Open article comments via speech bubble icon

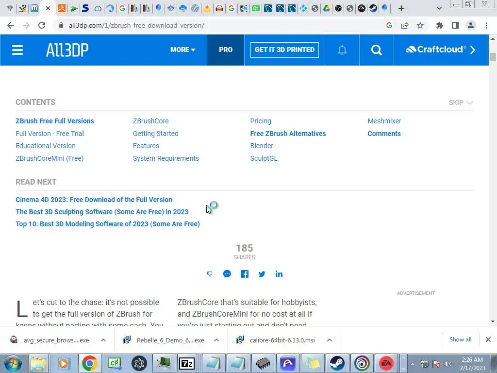[x=227, y=274]
